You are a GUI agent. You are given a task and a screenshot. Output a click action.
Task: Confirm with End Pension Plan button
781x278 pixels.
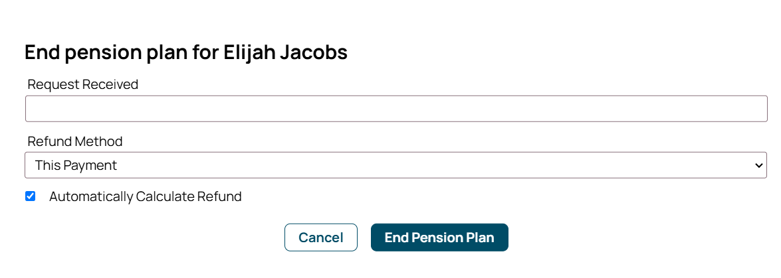(x=439, y=238)
